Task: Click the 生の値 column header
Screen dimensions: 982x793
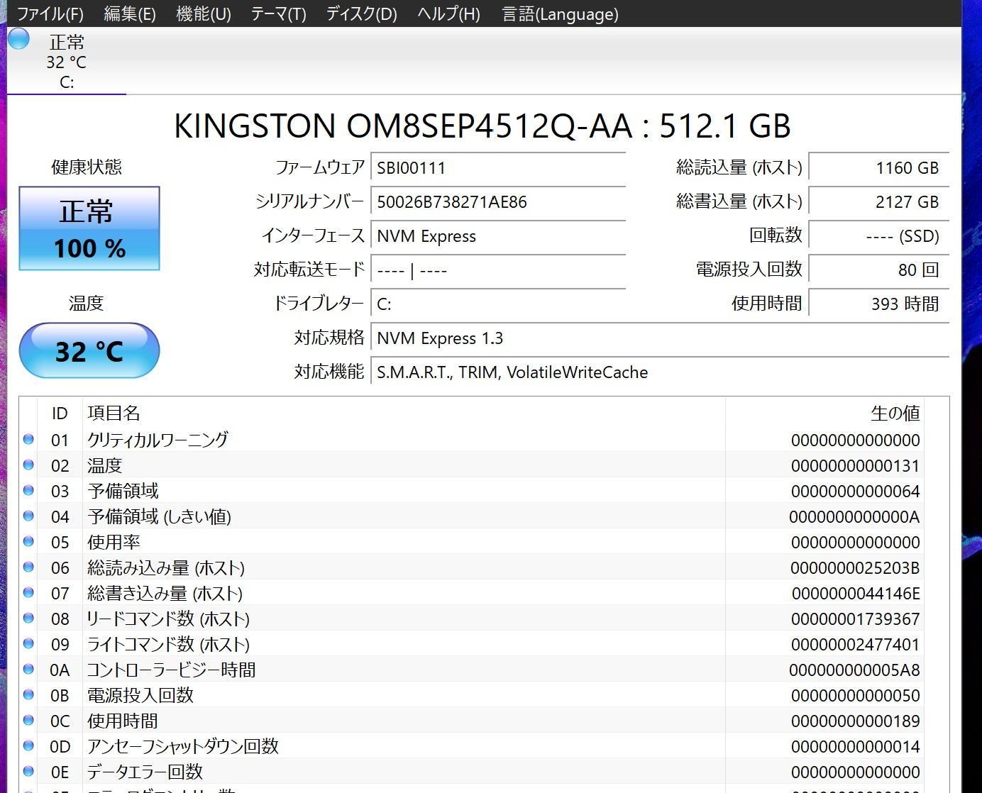Action: [897, 413]
